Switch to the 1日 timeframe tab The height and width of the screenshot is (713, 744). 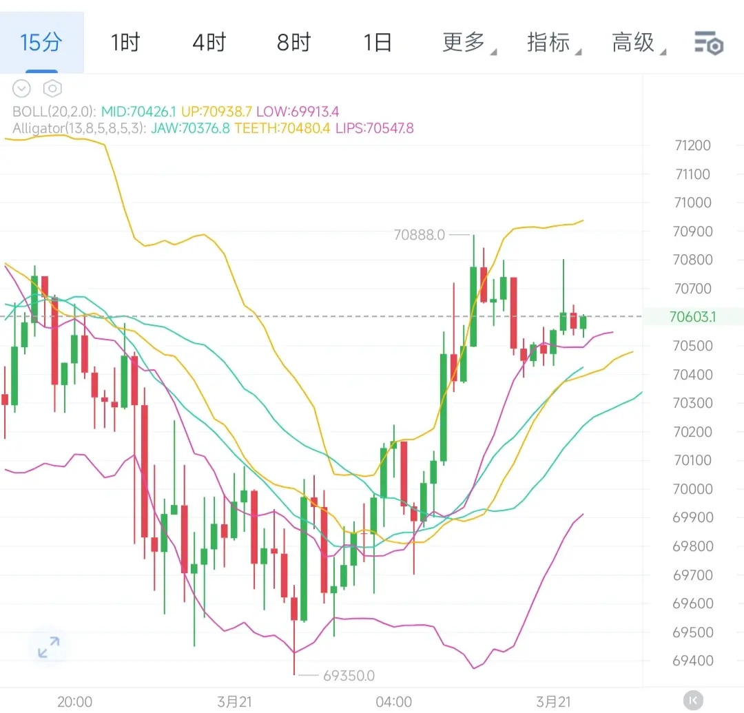pyautogui.click(x=378, y=42)
